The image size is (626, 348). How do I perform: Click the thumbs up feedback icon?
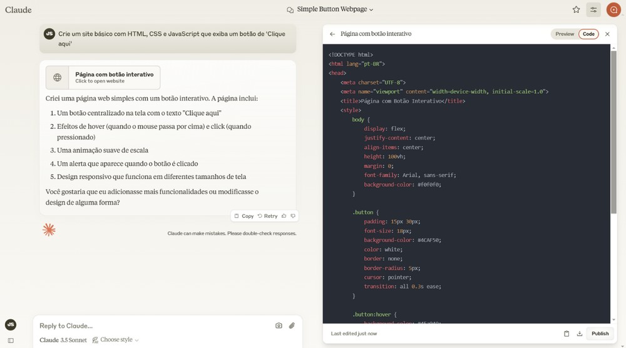click(284, 216)
